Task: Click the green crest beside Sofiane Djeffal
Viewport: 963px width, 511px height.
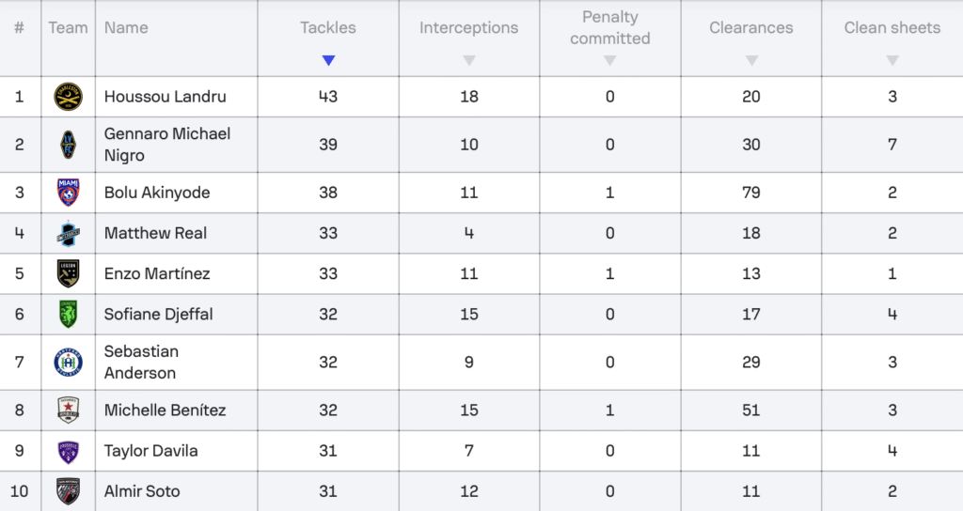Action: (68, 314)
